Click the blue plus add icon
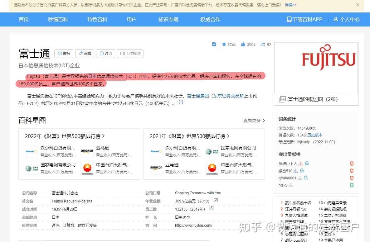 coord(214,44)
